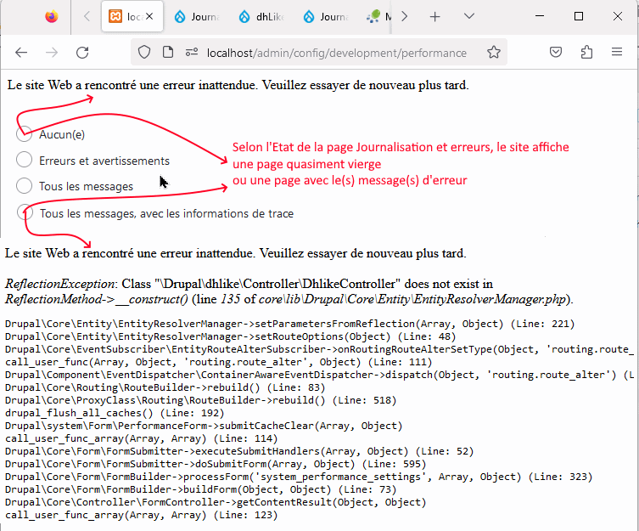Click the Firefox logo icon in title bar
The image size is (639, 531).
coord(51,17)
